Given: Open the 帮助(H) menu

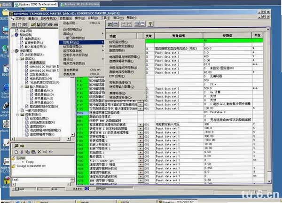Looking at the screenshot, I should coord(132,18).
